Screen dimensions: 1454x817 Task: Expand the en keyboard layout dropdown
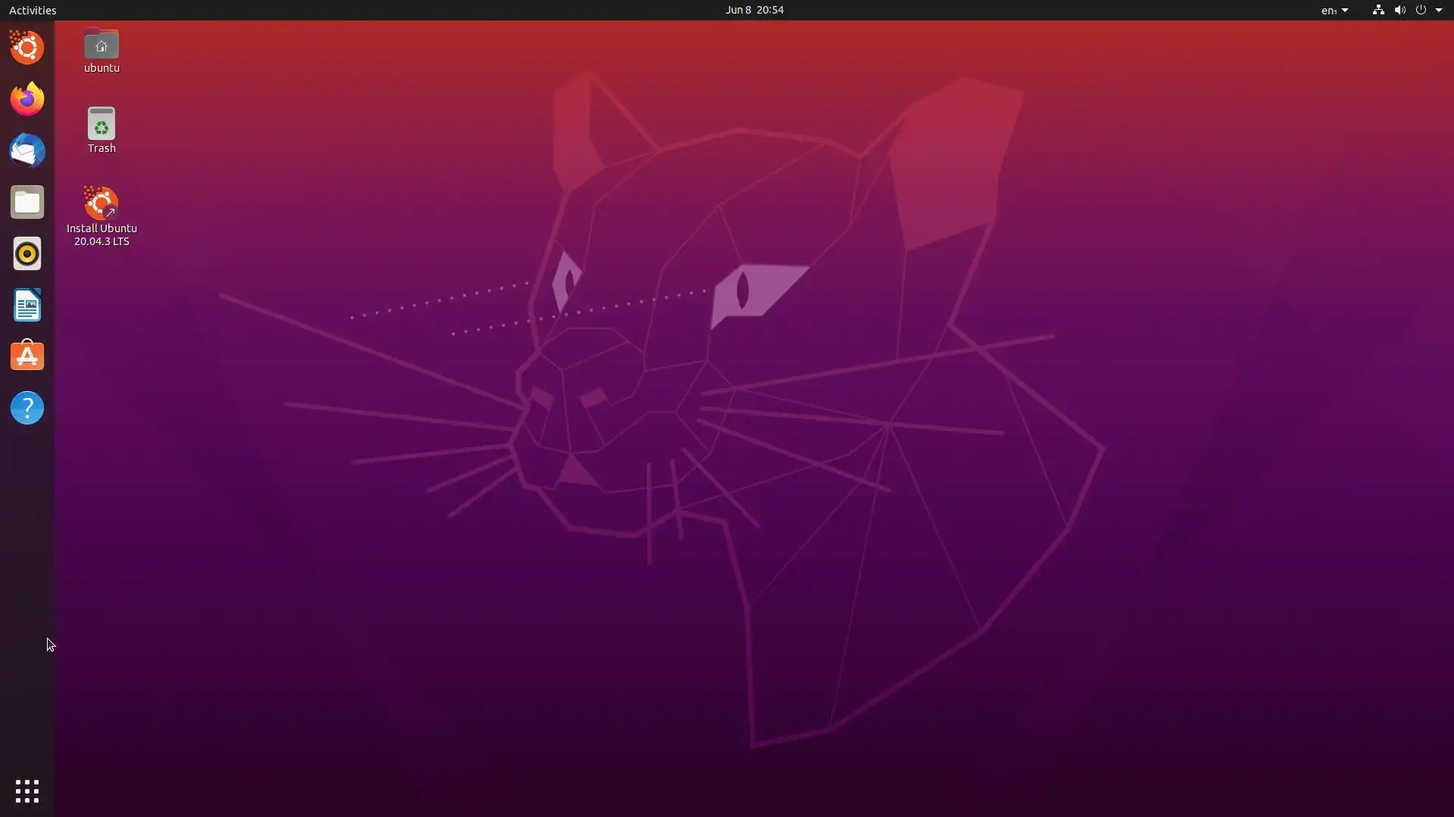pyautogui.click(x=1334, y=10)
